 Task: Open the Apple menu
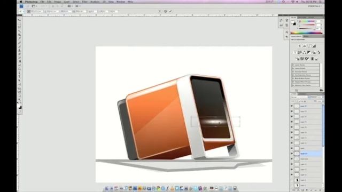tap(21, 2)
